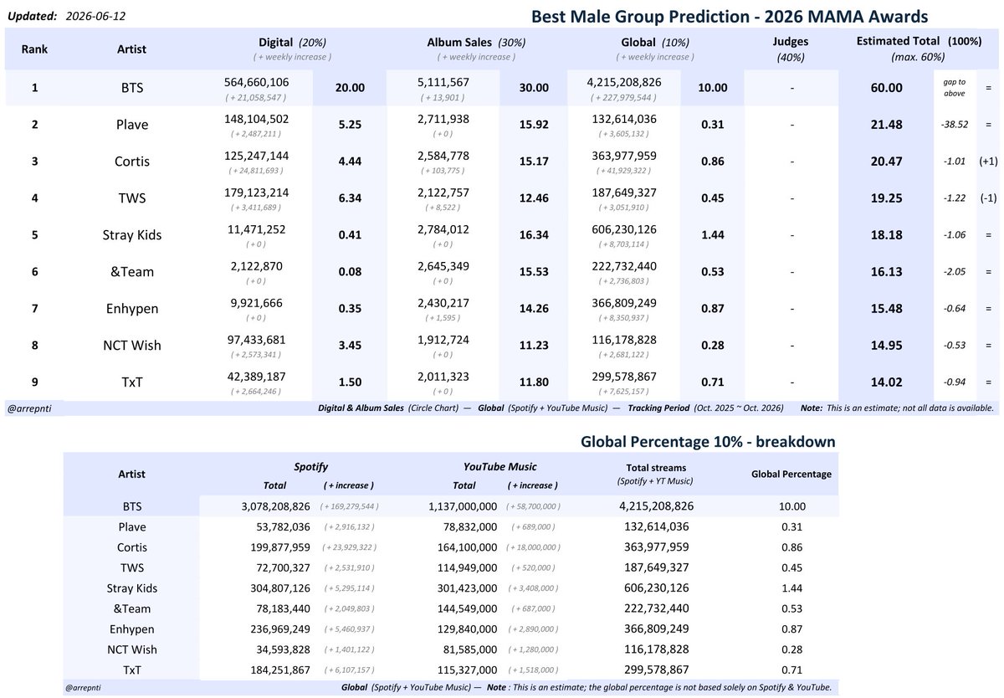Click TxT digital value 42,389,187

pos(257,377)
